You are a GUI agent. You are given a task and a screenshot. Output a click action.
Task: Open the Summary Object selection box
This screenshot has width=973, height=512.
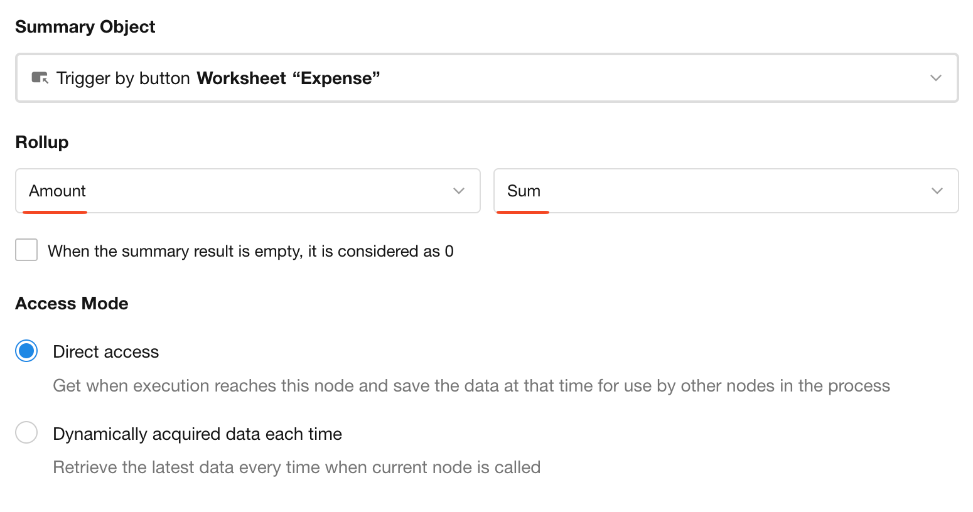tap(565, 78)
